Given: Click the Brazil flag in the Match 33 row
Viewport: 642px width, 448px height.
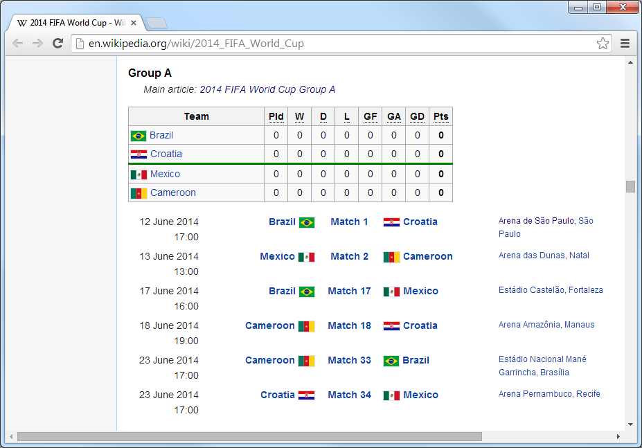Looking at the screenshot, I should click(x=391, y=361).
